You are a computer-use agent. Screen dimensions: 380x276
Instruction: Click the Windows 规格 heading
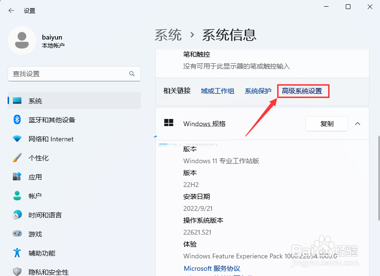point(204,123)
